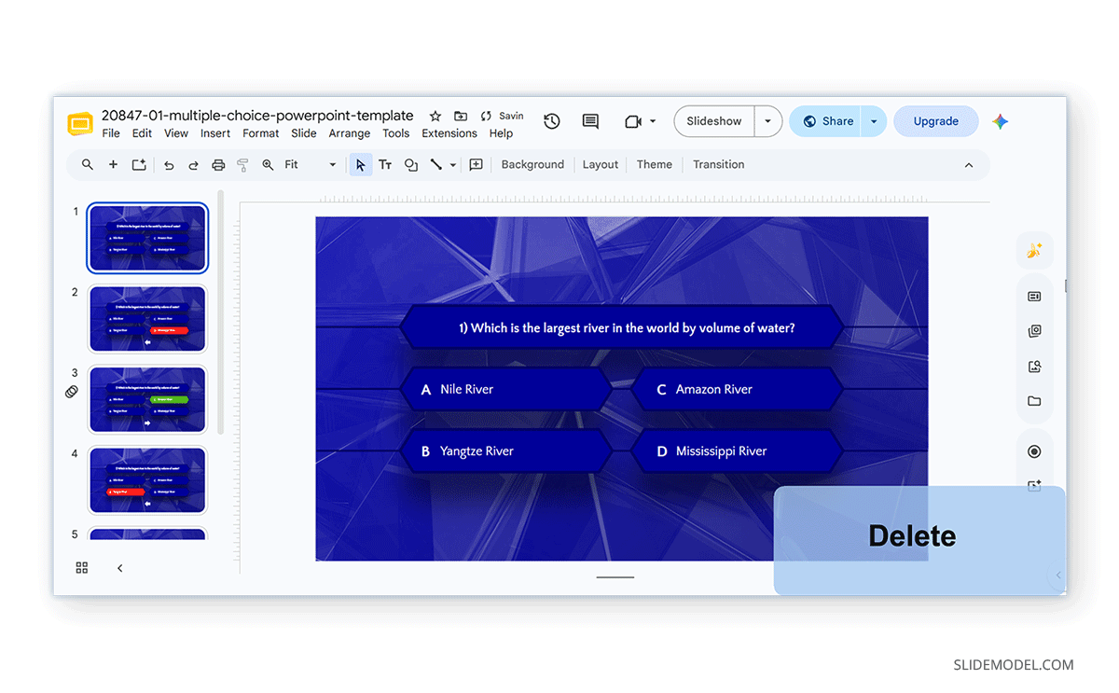This screenshot has height=693, width=1119.
Task: Open the Insert menu
Action: coord(215,133)
